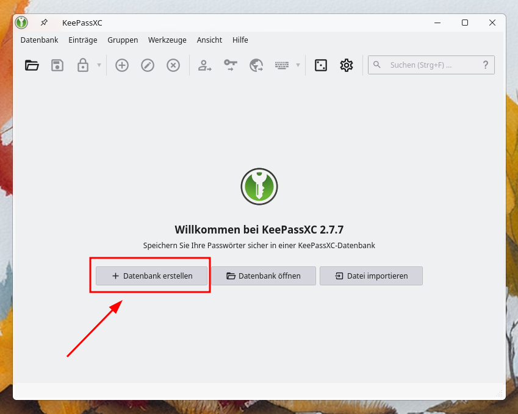The image size is (518, 414).
Task: Open the password generator dice icon
Action: [x=321, y=65]
